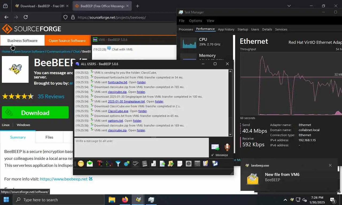Select the Summary tab on SourceForge page
Image resolution: width=342 pixels, height=205 pixels.
[18, 137]
